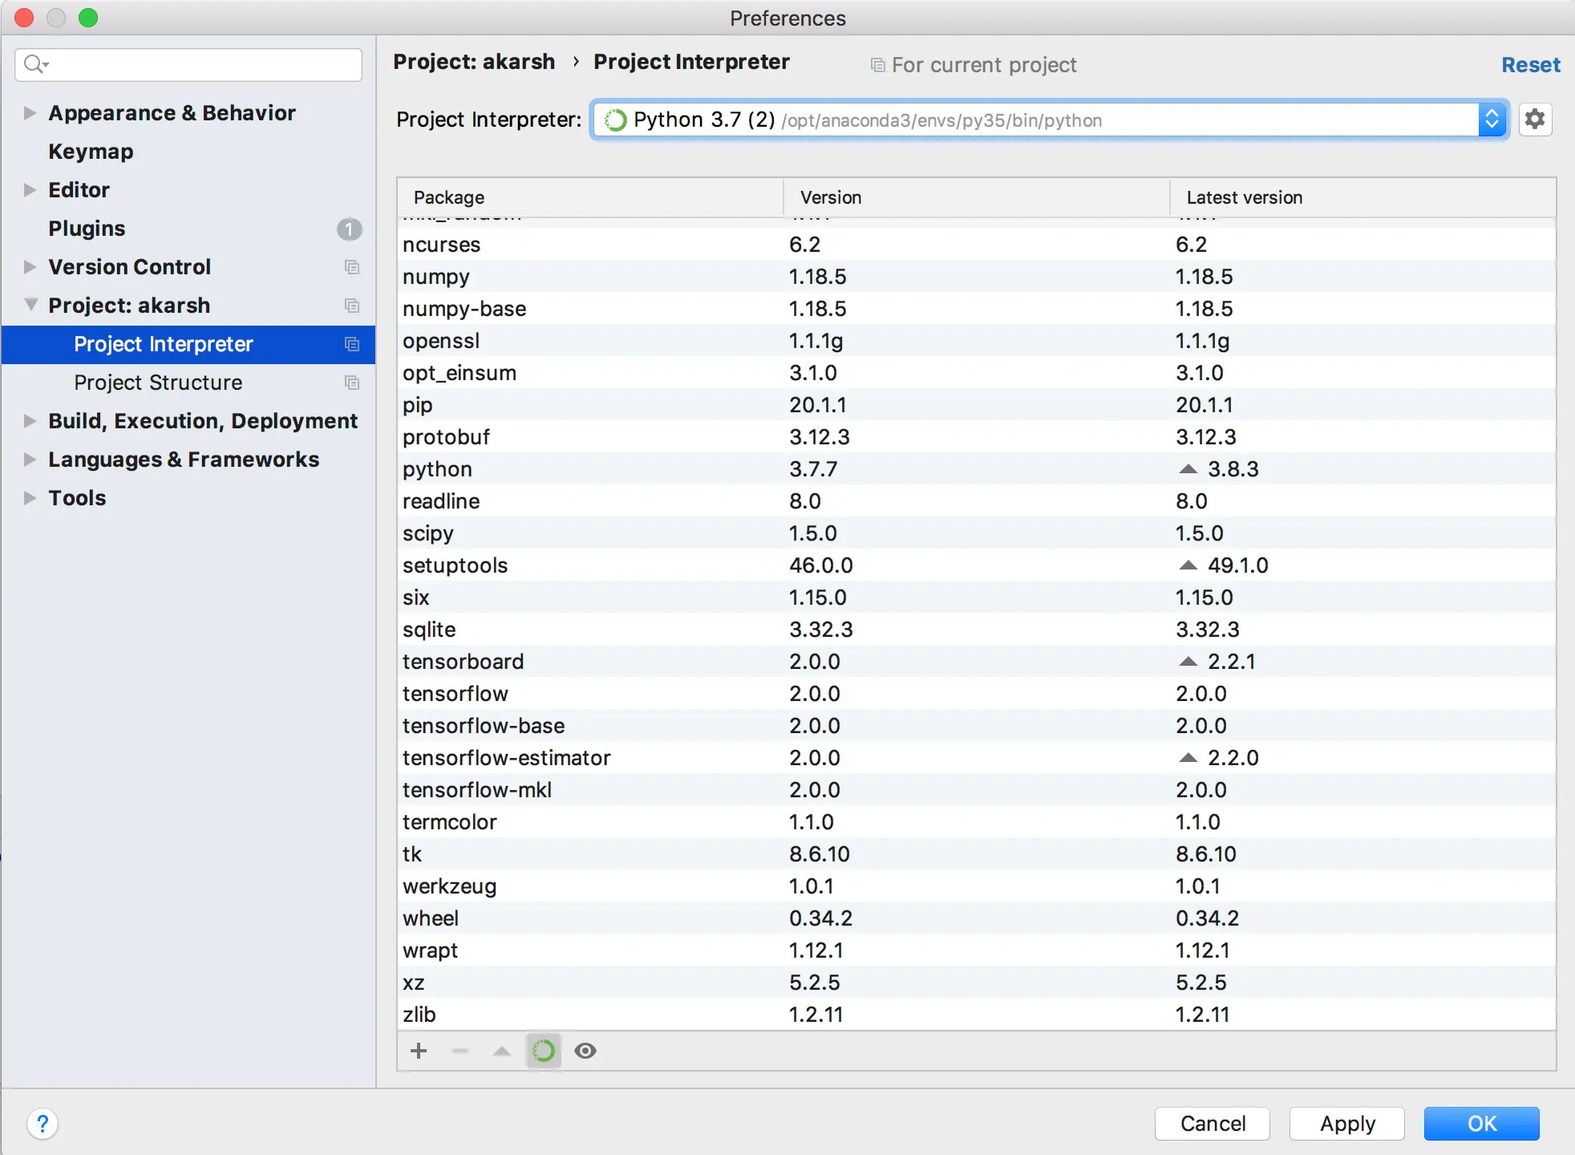The height and width of the screenshot is (1155, 1575).
Task: Click the plus icon to install package
Action: click(419, 1051)
